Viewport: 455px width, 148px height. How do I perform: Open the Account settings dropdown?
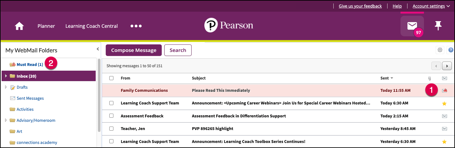[431, 6]
